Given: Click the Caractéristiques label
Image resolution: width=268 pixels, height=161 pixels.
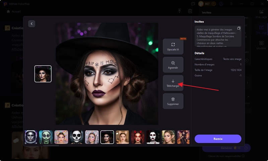Looking at the screenshot, I should pos(203,59).
